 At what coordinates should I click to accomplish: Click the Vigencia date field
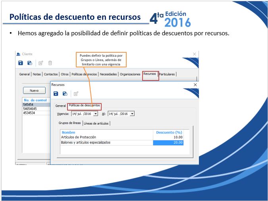(85, 114)
